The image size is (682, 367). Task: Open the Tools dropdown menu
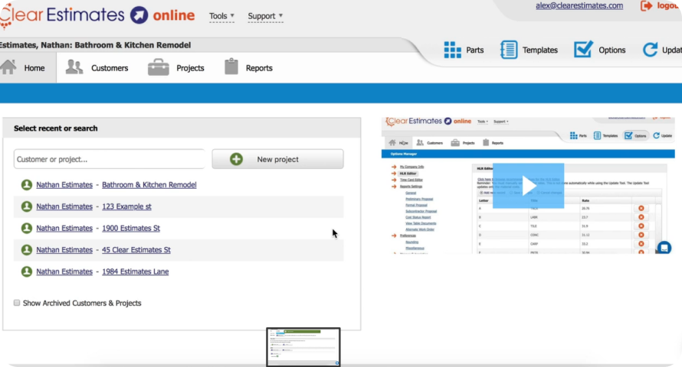pyautogui.click(x=221, y=16)
